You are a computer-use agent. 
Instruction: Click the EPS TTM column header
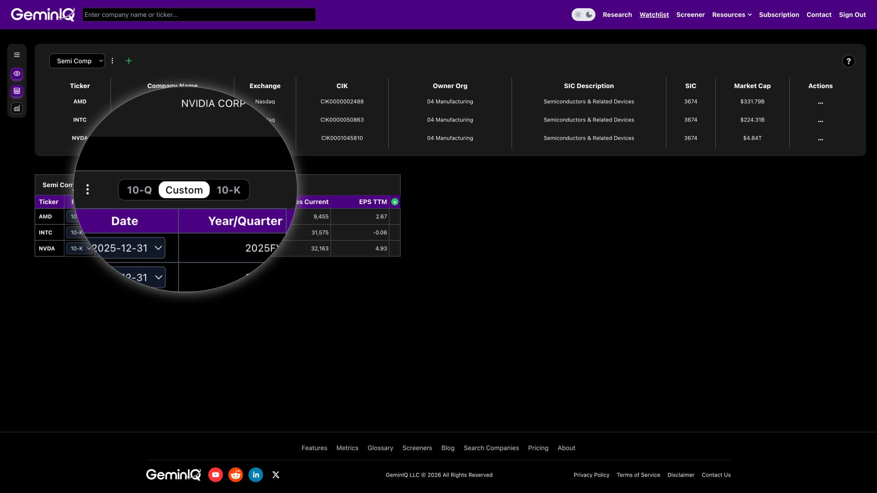[373, 202]
